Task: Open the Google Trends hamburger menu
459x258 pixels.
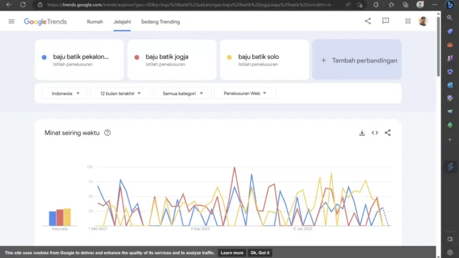Action: click(11, 21)
